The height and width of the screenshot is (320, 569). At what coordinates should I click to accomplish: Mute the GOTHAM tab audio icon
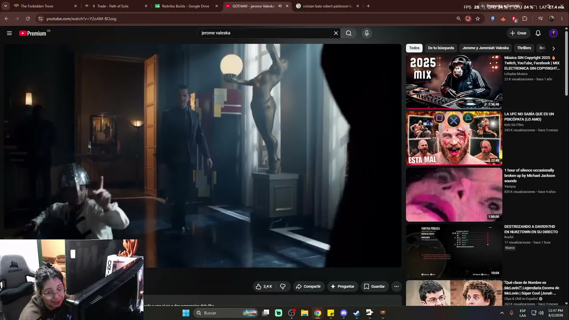point(280,6)
